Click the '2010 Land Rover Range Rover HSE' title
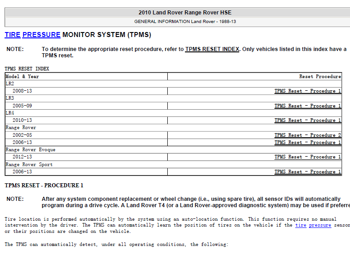Screen dimensions: 350x255 tap(185, 13)
